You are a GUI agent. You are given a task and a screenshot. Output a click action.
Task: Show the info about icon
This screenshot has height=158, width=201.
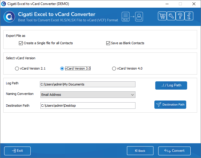[x=189, y=16]
